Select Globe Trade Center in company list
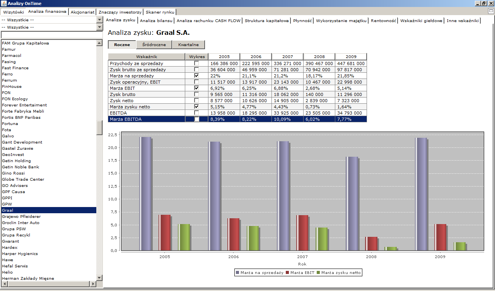This screenshot has height=291, width=495. tap(48, 179)
